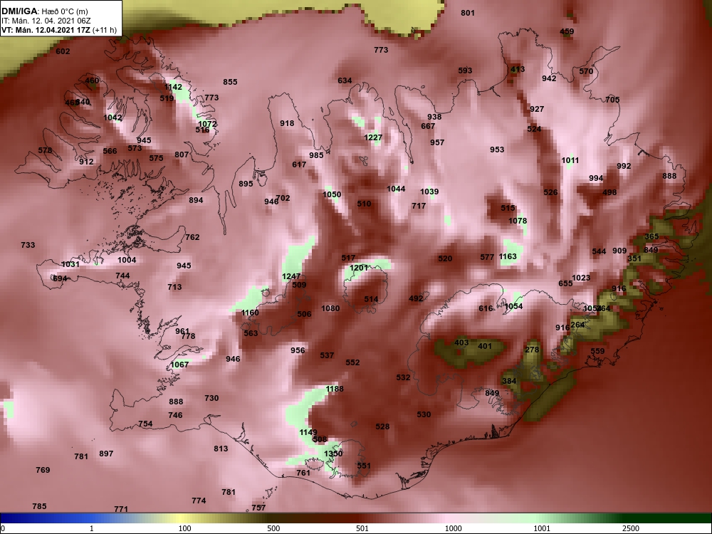The image size is (712, 534).
Task: Pick the 1072 height reading
Action: click(x=207, y=124)
